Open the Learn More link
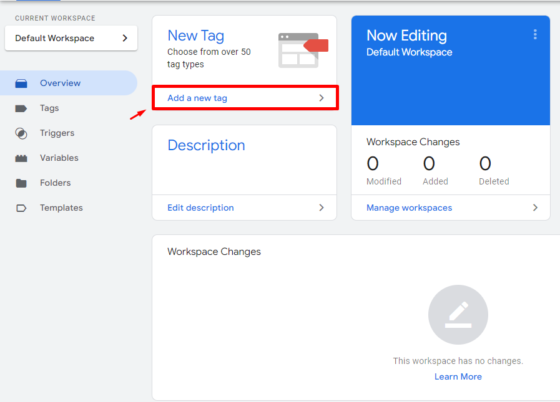560x402 pixels. [x=458, y=376]
